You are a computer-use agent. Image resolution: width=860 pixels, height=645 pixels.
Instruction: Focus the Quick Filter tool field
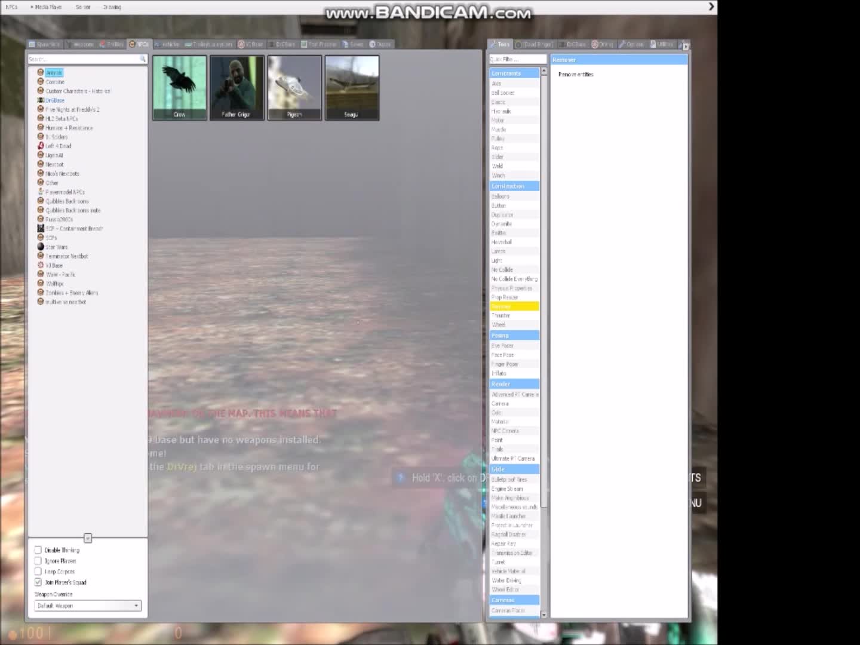click(x=518, y=59)
